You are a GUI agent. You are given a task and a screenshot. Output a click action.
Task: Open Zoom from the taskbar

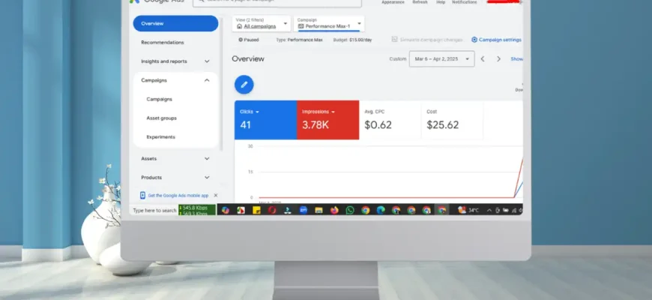tap(303, 210)
